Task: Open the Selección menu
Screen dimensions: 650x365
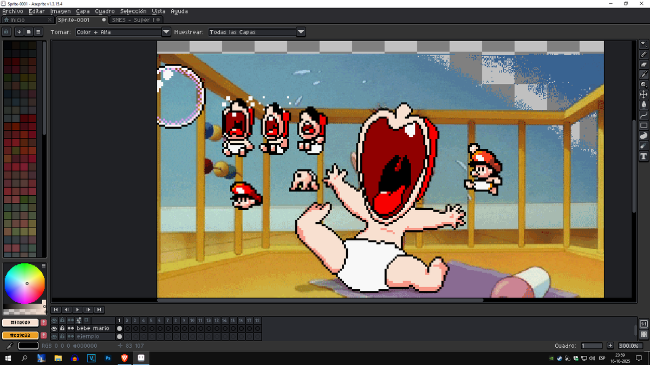Action: (133, 11)
